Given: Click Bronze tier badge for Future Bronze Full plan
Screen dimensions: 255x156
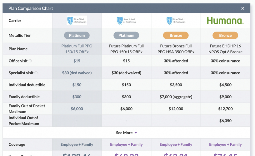Looking at the screenshot, I should [x=176, y=35].
